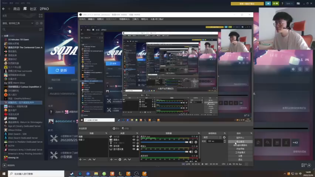Remove the source with the minus icon
This screenshot has height=177, width=315.
point(115,160)
